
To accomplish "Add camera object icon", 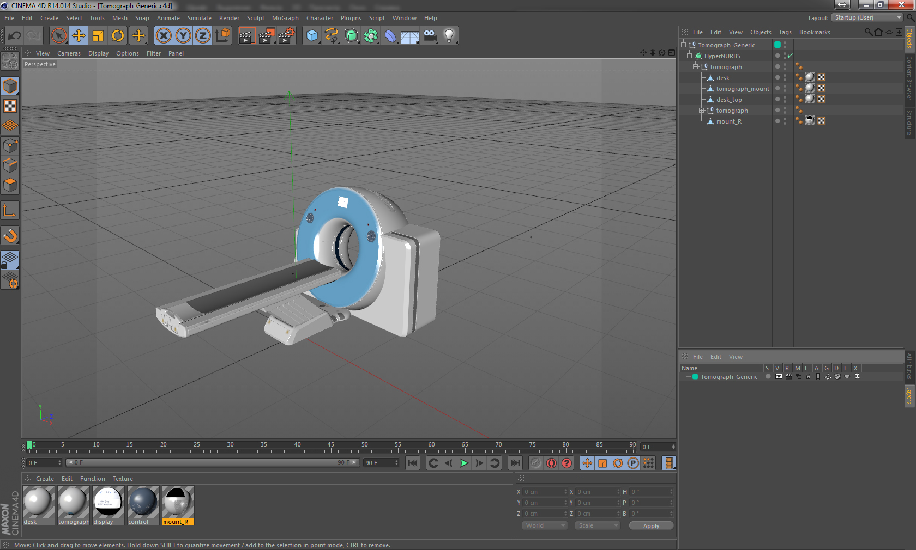I will tap(430, 36).
